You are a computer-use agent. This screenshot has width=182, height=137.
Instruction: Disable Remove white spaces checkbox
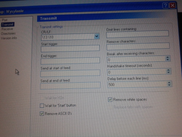coord(110,100)
